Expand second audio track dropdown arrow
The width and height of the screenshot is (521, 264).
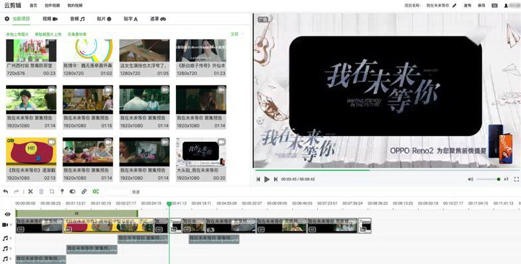[11, 248]
